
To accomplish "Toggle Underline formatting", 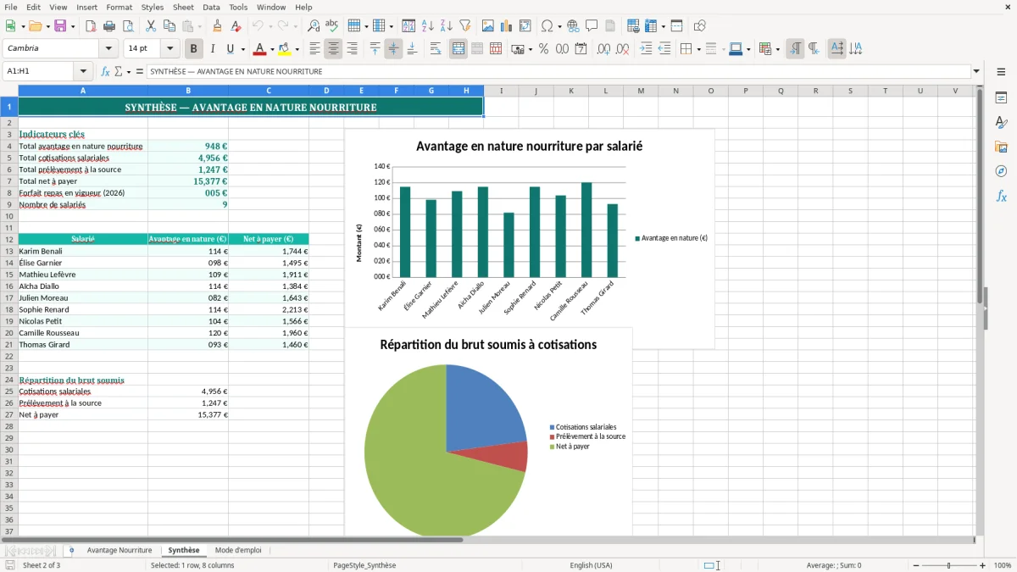I will tap(231, 49).
